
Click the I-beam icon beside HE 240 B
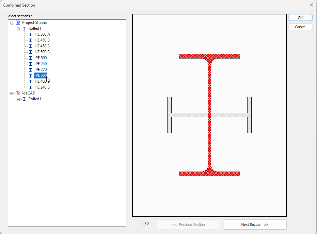(x=30, y=87)
